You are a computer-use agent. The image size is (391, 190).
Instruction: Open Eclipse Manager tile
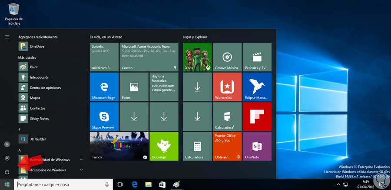pyautogui.click(x=257, y=87)
